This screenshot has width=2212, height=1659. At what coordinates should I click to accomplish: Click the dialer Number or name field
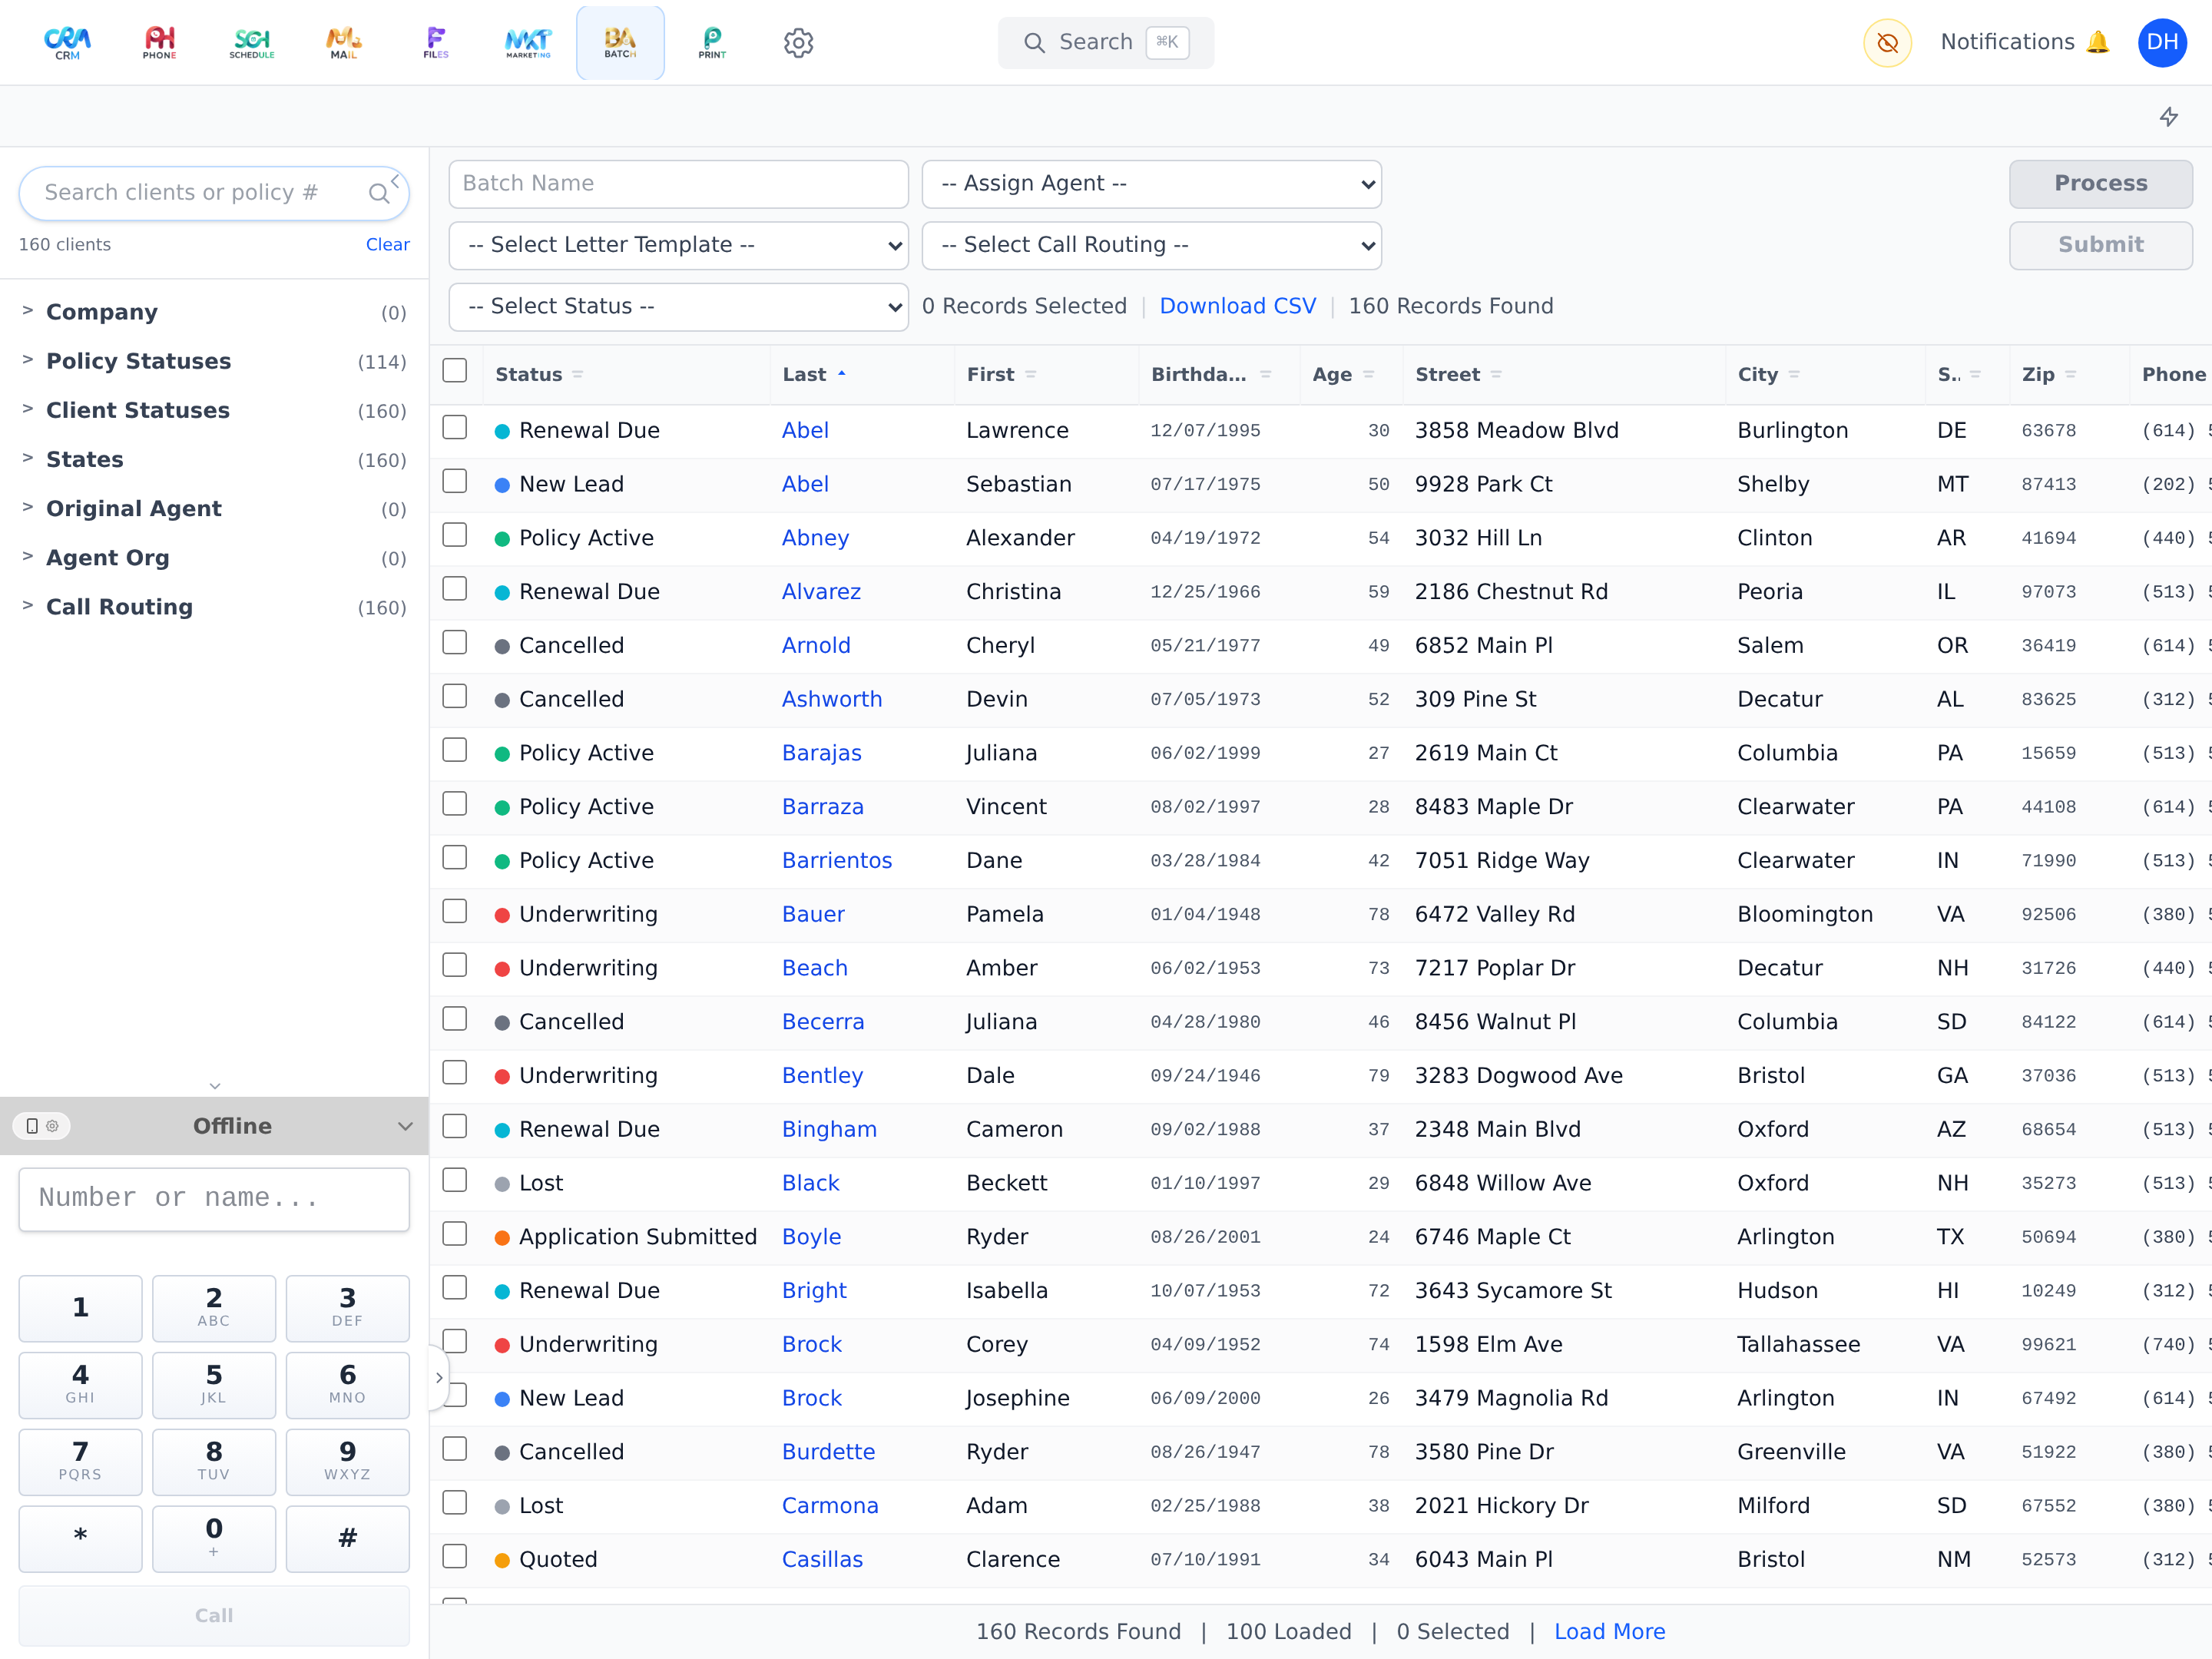213,1199
